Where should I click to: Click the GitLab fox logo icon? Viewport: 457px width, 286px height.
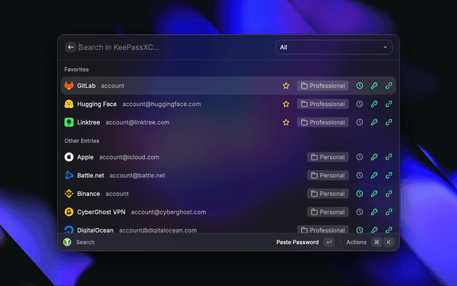click(69, 86)
